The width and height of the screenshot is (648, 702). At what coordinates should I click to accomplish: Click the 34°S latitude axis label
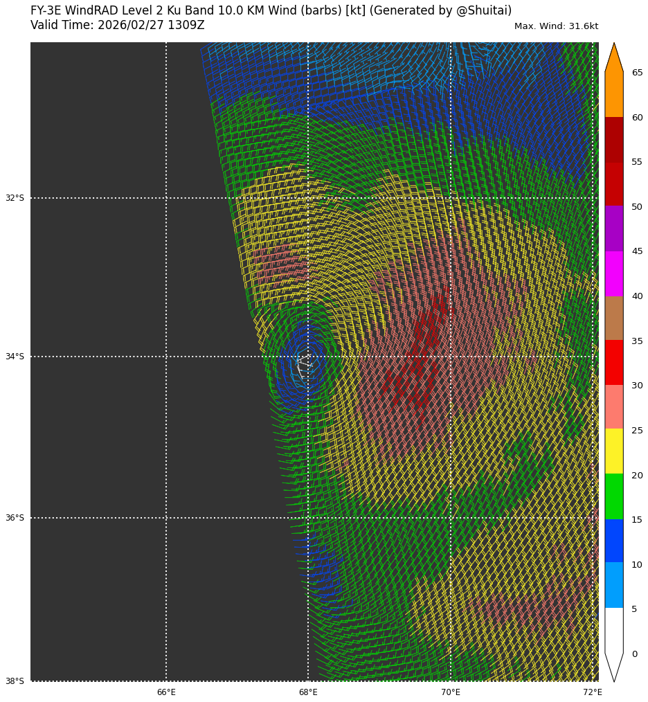tap(15, 357)
